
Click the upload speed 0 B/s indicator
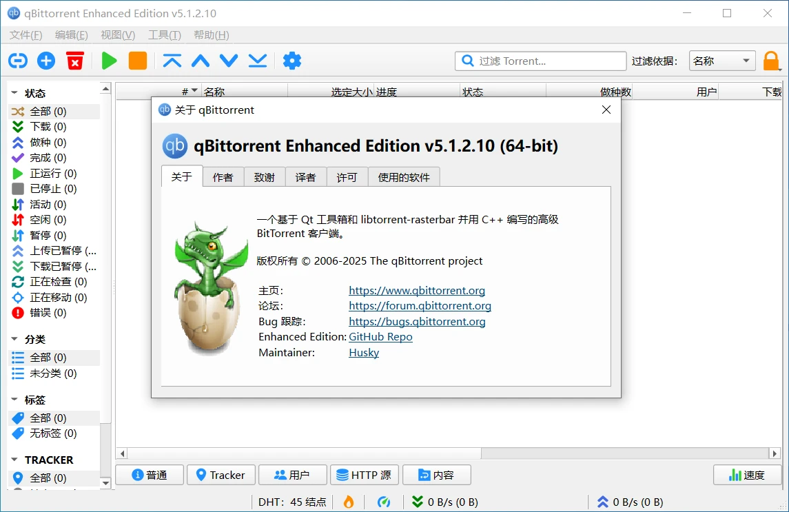pyautogui.click(x=630, y=502)
